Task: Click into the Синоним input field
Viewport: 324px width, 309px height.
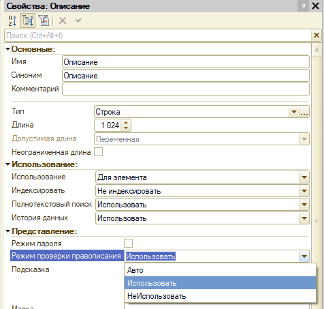Action: [186, 76]
